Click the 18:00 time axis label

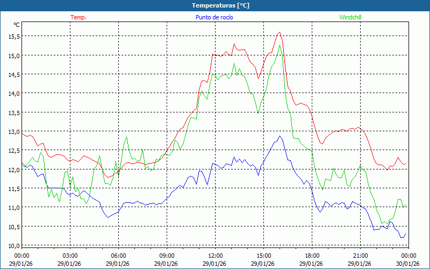pyautogui.click(x=312, y=256)
